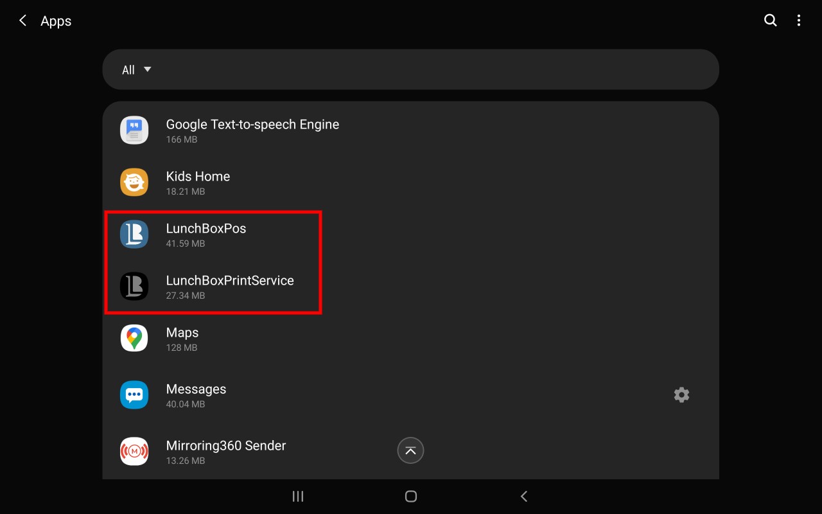Tap the Kids Home app icon
Image resolution: width=822 pixels, height=514 pixels.
(134, 182)
